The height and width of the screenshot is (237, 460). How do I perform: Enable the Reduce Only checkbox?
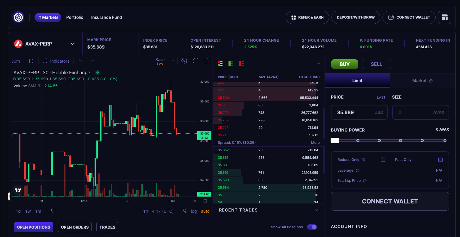(383, 160)
